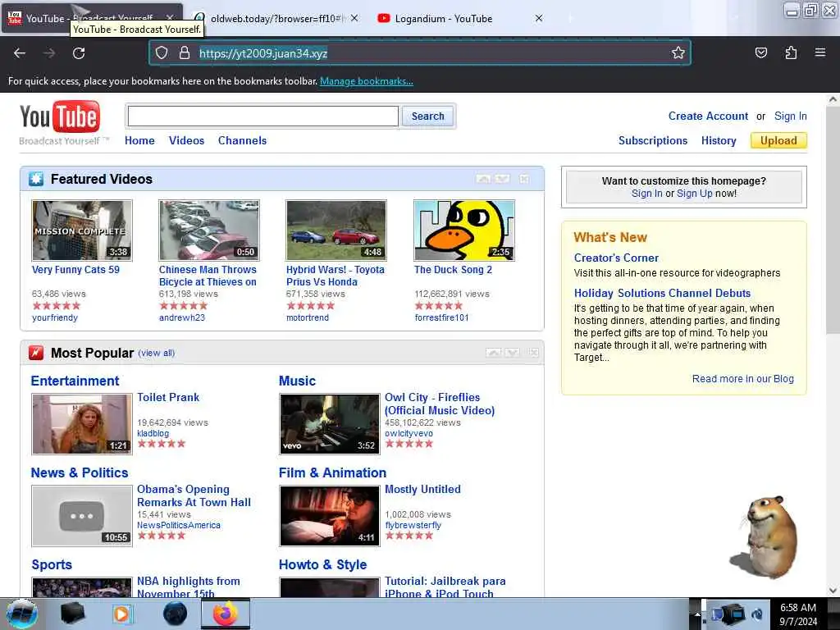Show hidden system tray icons

click(697, 614)
